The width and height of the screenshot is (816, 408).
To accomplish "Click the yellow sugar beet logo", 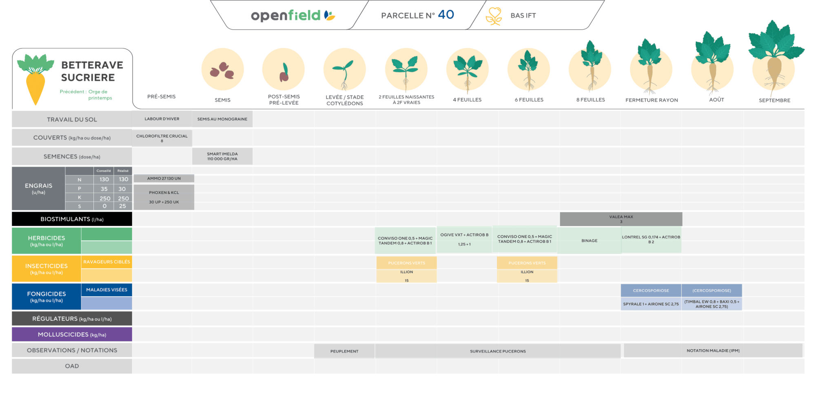I will pyautogui.click(x=35, y=80).
